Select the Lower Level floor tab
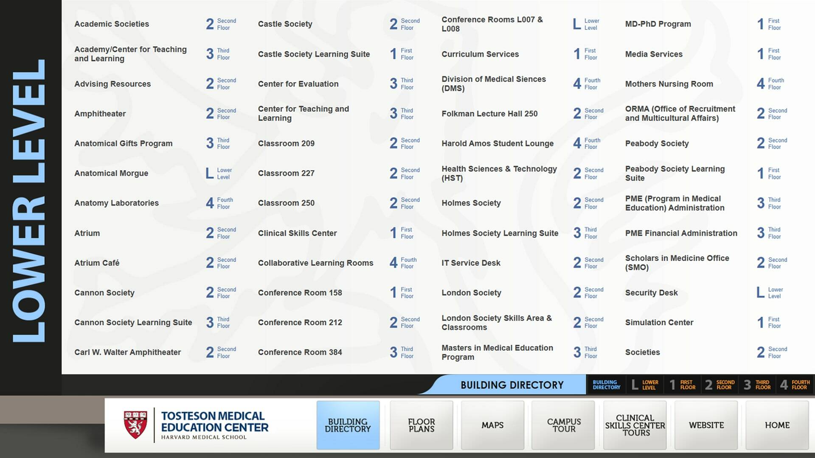Image resolution: width=815 pixels, height=458 pixels. click(644, 385)
